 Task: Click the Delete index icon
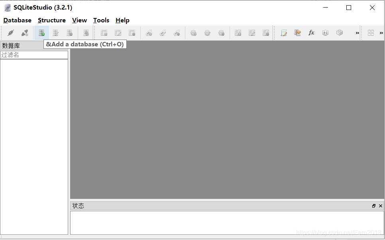tap(177, 33)
